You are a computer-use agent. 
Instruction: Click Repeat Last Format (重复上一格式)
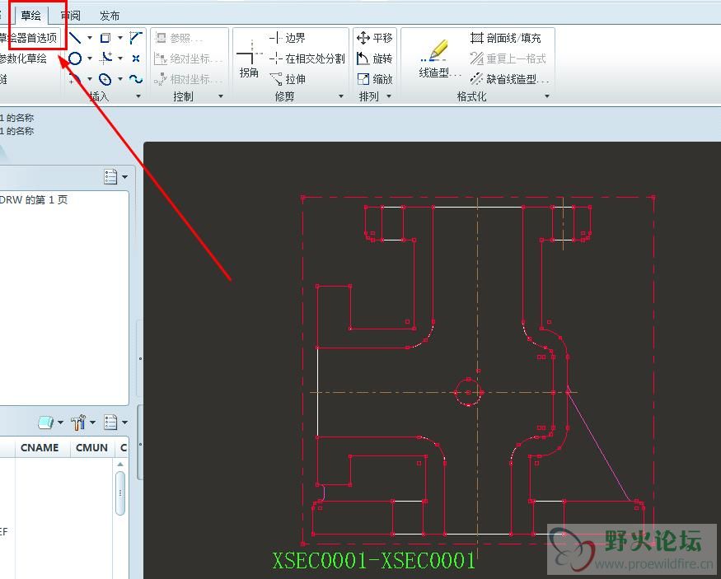[x=508, y=58]
